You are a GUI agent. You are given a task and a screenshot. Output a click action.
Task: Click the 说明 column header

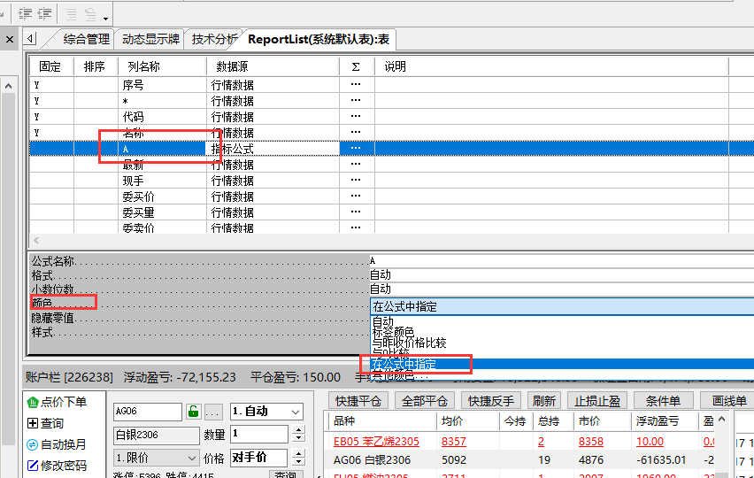click(x=551, y=66)
